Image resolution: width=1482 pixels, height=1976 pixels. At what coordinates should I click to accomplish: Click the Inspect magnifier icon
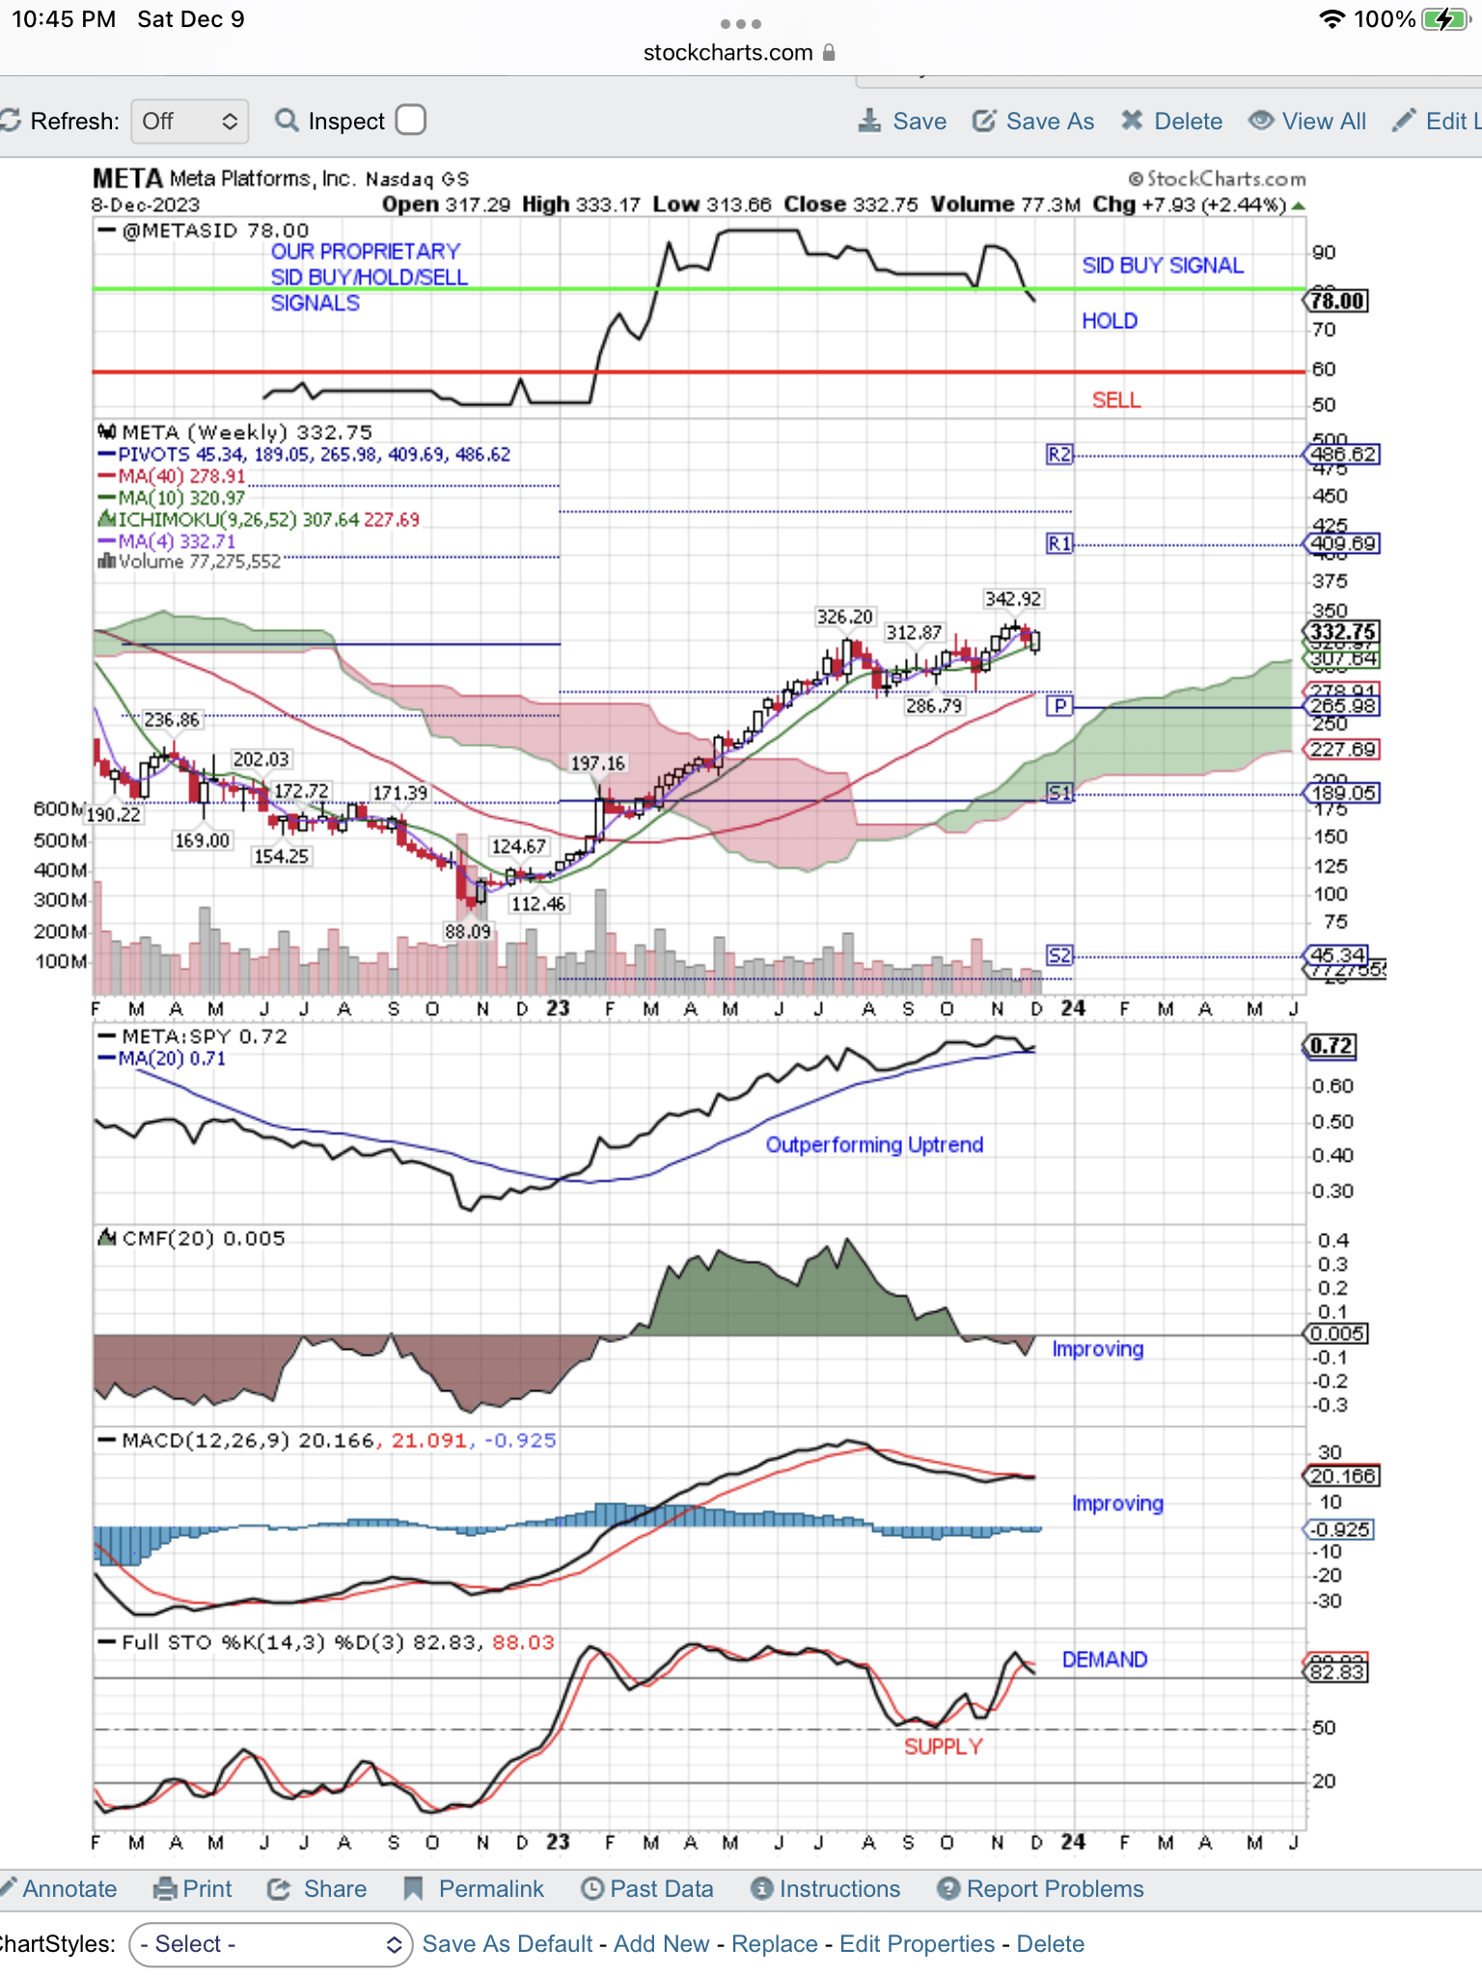[286, 121]
